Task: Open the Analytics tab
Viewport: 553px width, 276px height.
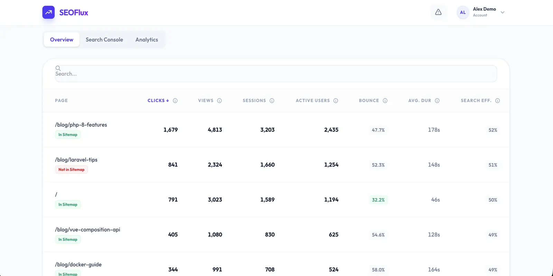Action: coord(147,40)
